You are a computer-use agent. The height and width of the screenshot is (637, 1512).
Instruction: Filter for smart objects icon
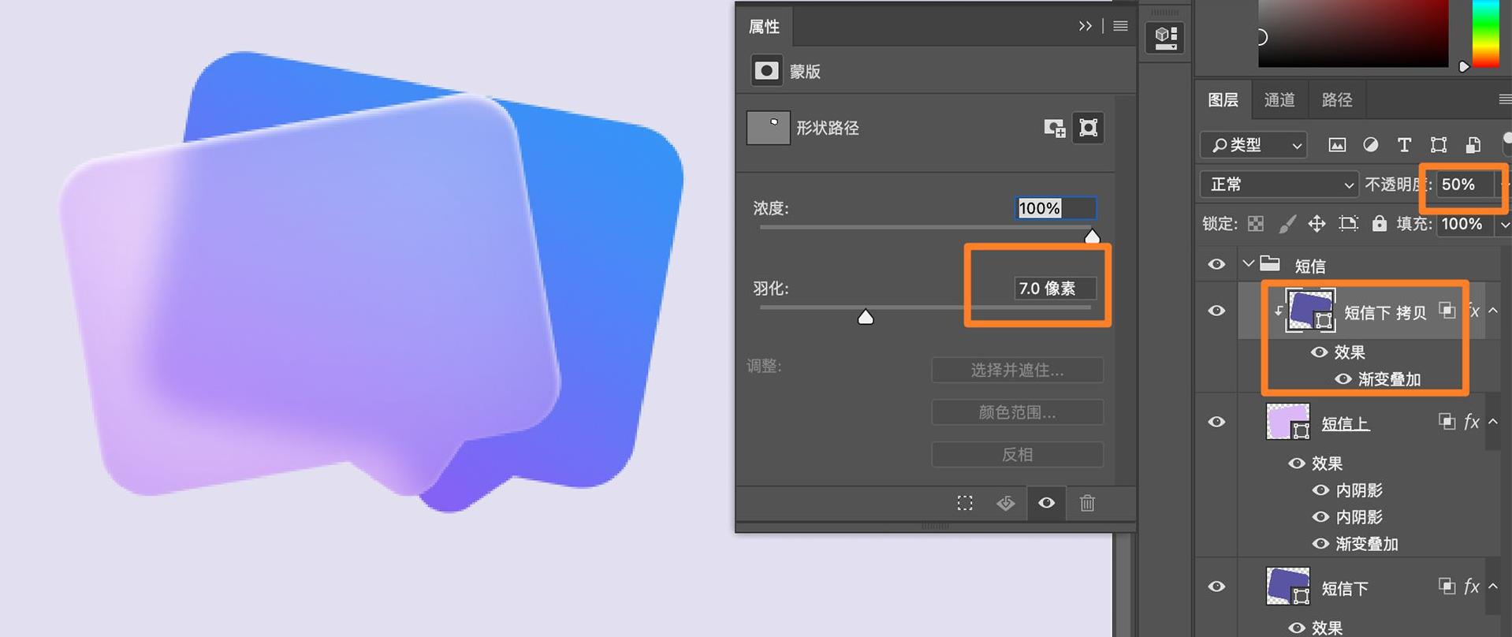click(1473, 145)
